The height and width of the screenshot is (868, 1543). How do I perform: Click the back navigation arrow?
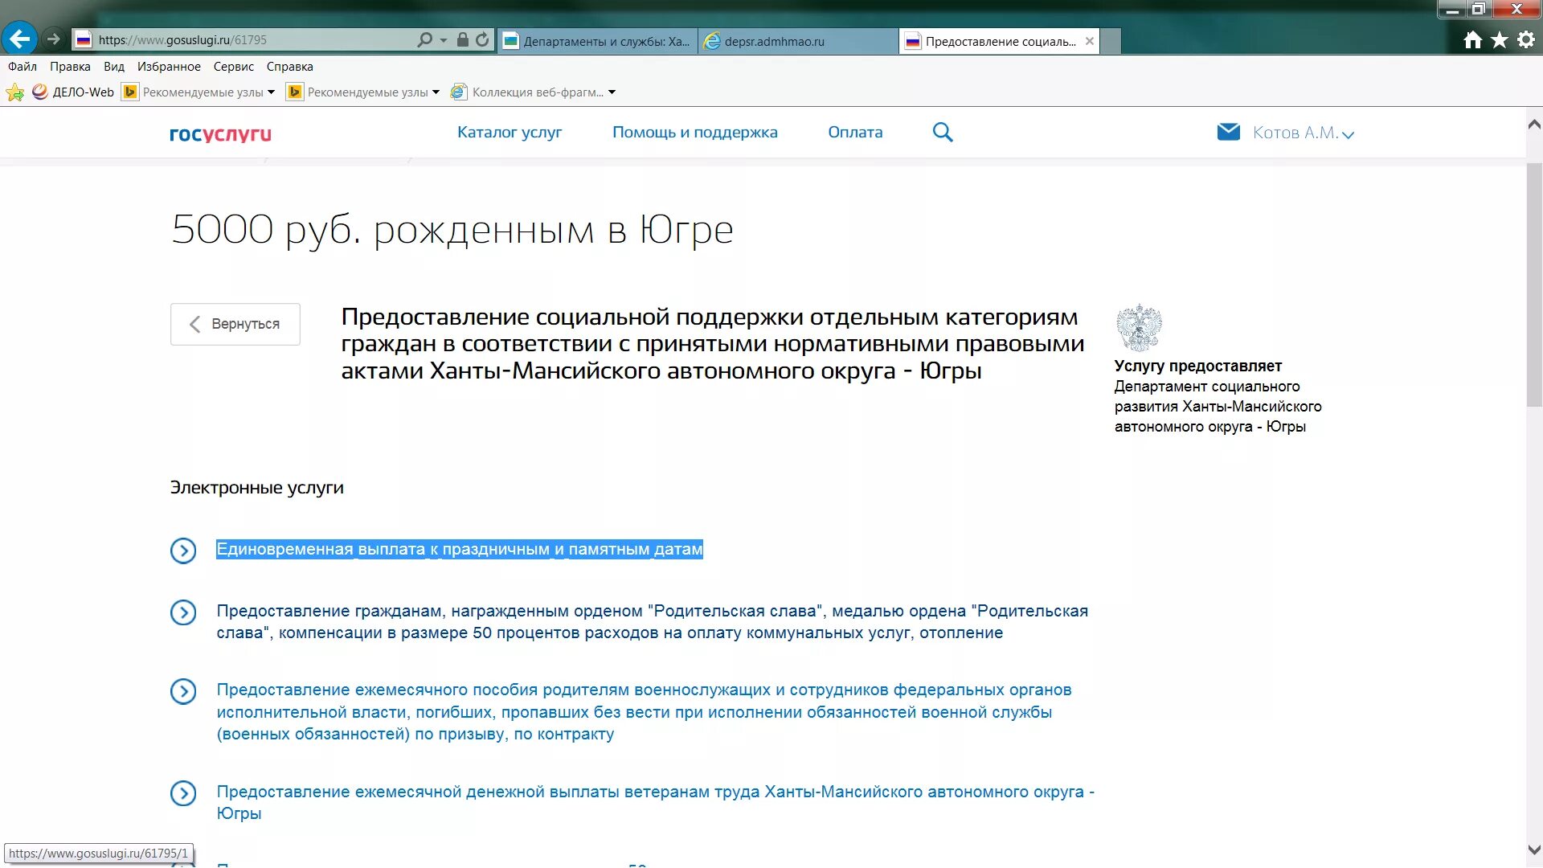[x=18, y=38]
